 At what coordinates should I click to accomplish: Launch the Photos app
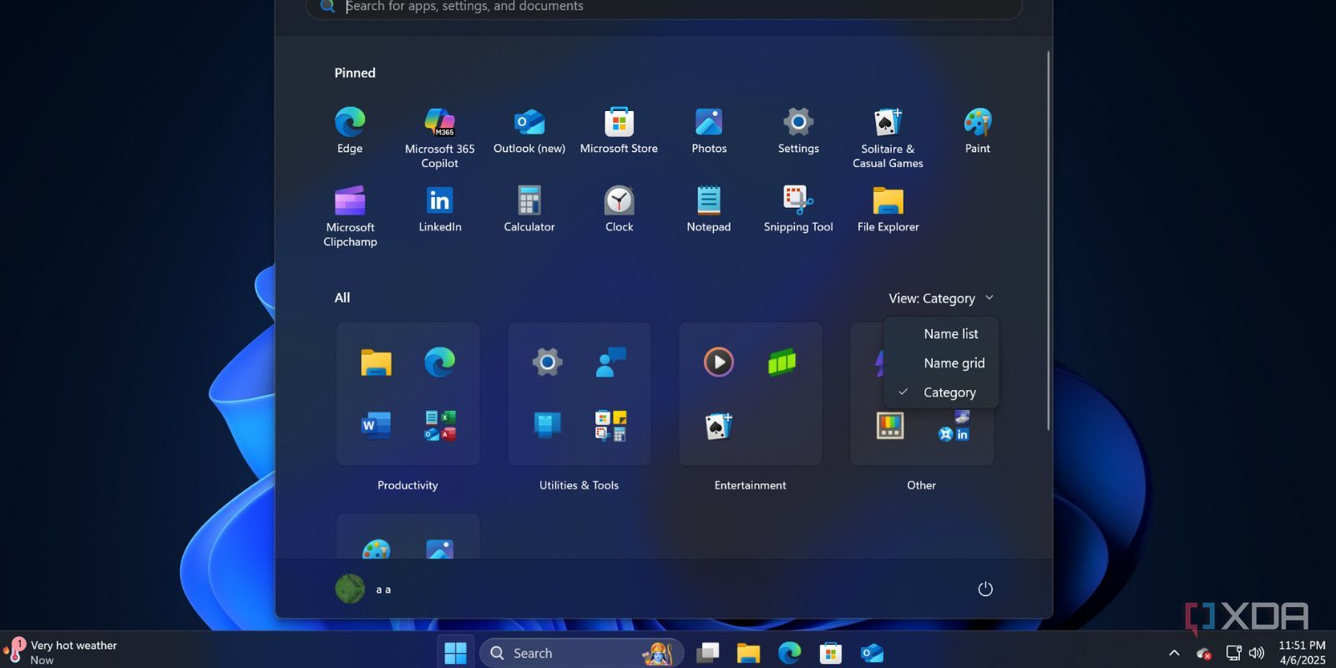coord(709,131)
